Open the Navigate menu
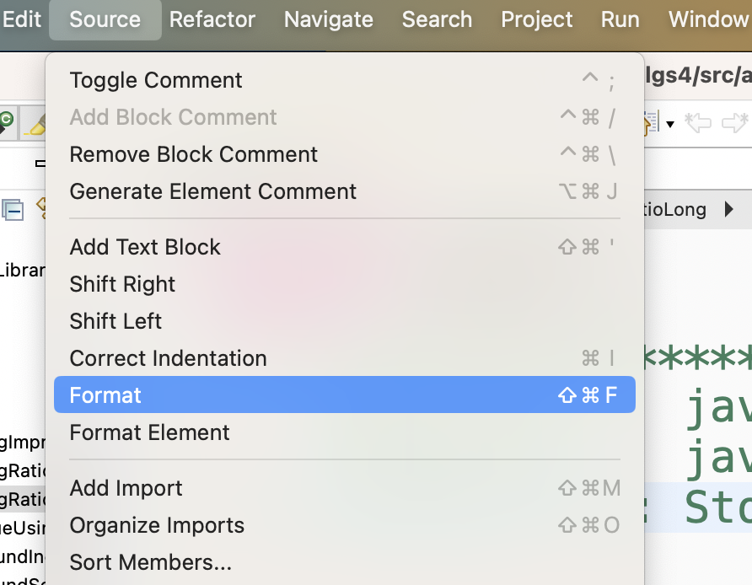Screen dimensions: 752x585 [329, 19]
